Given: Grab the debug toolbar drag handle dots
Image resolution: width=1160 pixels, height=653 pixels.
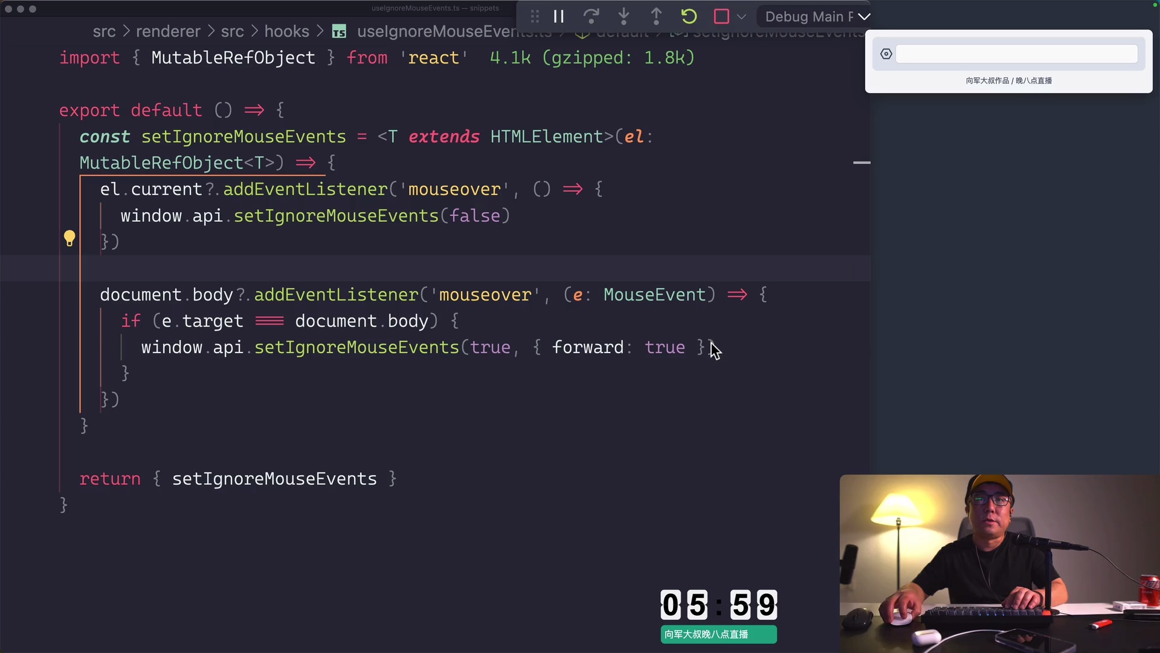Looking at the screenshot, I should [x=534, y=16].
